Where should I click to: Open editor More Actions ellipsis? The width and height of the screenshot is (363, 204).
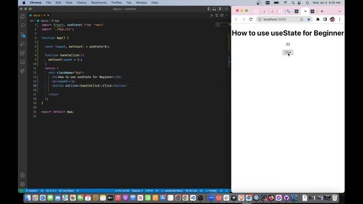tap(227, 15)
